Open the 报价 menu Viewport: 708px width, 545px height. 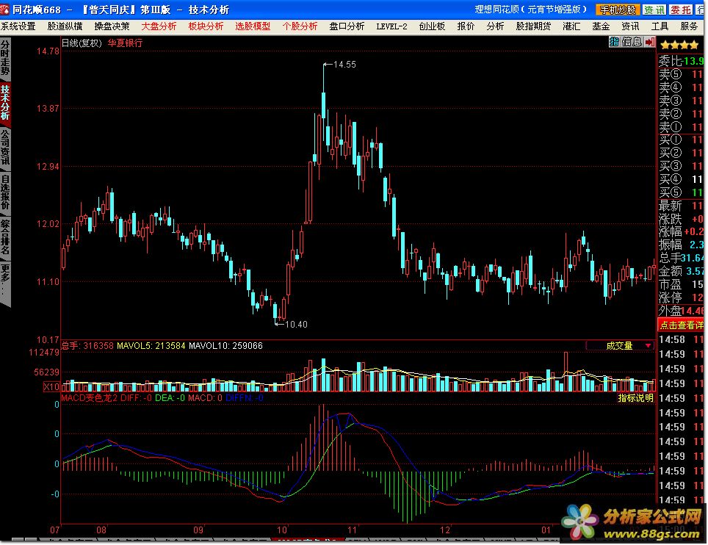(x=466, y=26)
